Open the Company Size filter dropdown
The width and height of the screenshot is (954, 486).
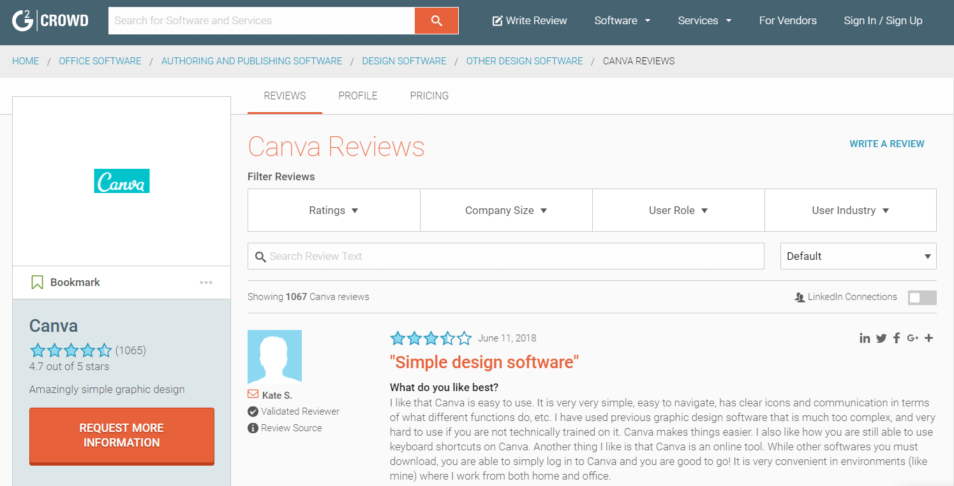point(506,210)
